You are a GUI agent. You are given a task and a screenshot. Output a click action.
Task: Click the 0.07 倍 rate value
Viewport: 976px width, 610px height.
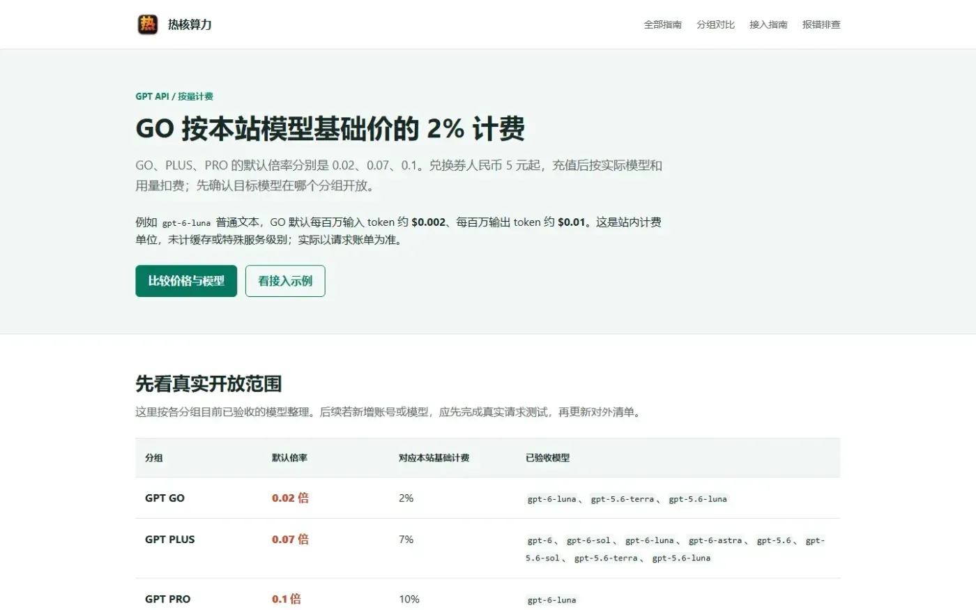(290, 539)
